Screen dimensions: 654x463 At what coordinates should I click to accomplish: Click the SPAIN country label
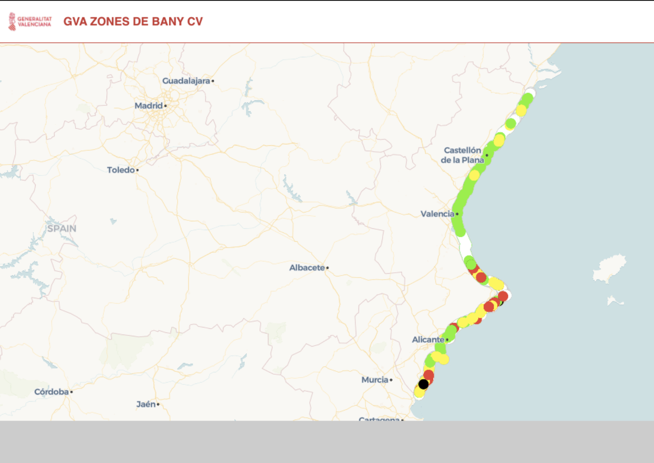point(62,228)
